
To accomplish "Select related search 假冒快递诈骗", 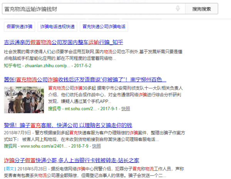I will tap(20, 27).
